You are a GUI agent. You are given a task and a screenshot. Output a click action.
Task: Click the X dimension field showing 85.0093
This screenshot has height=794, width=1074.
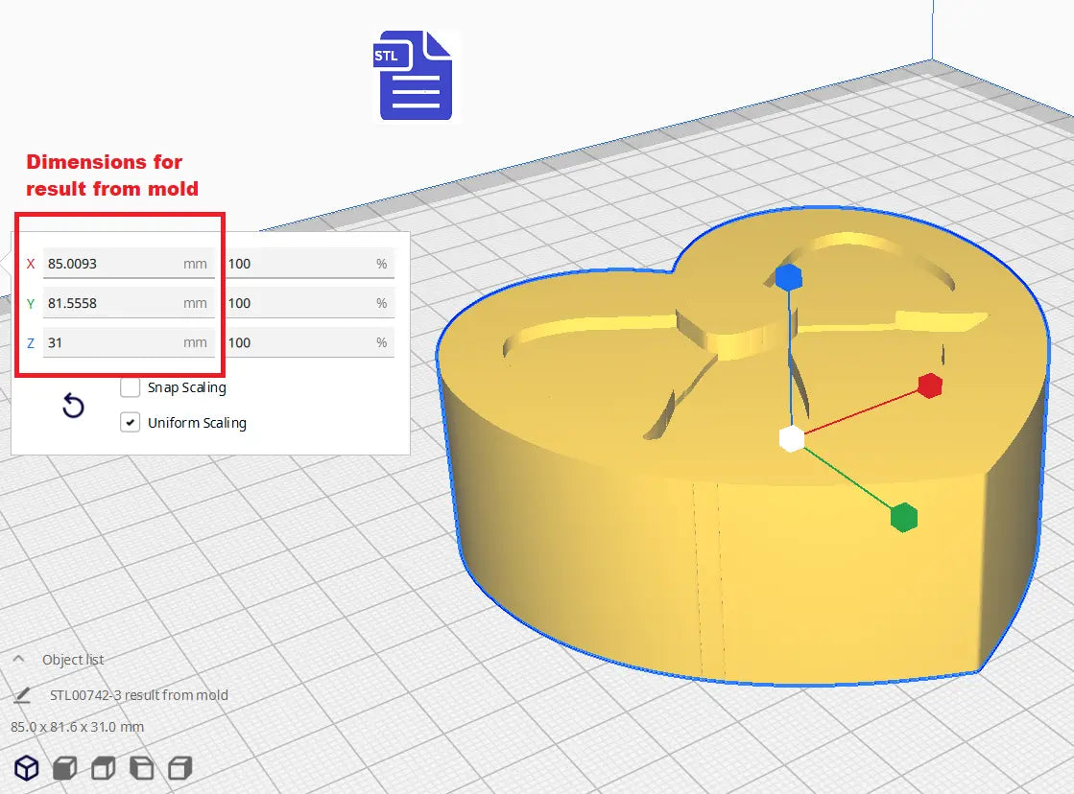click(x=110, y=264)
